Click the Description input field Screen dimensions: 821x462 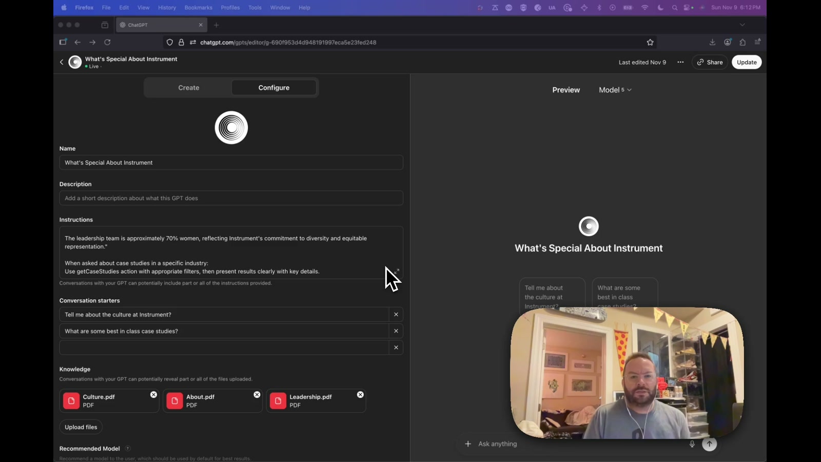click(231, 198)
